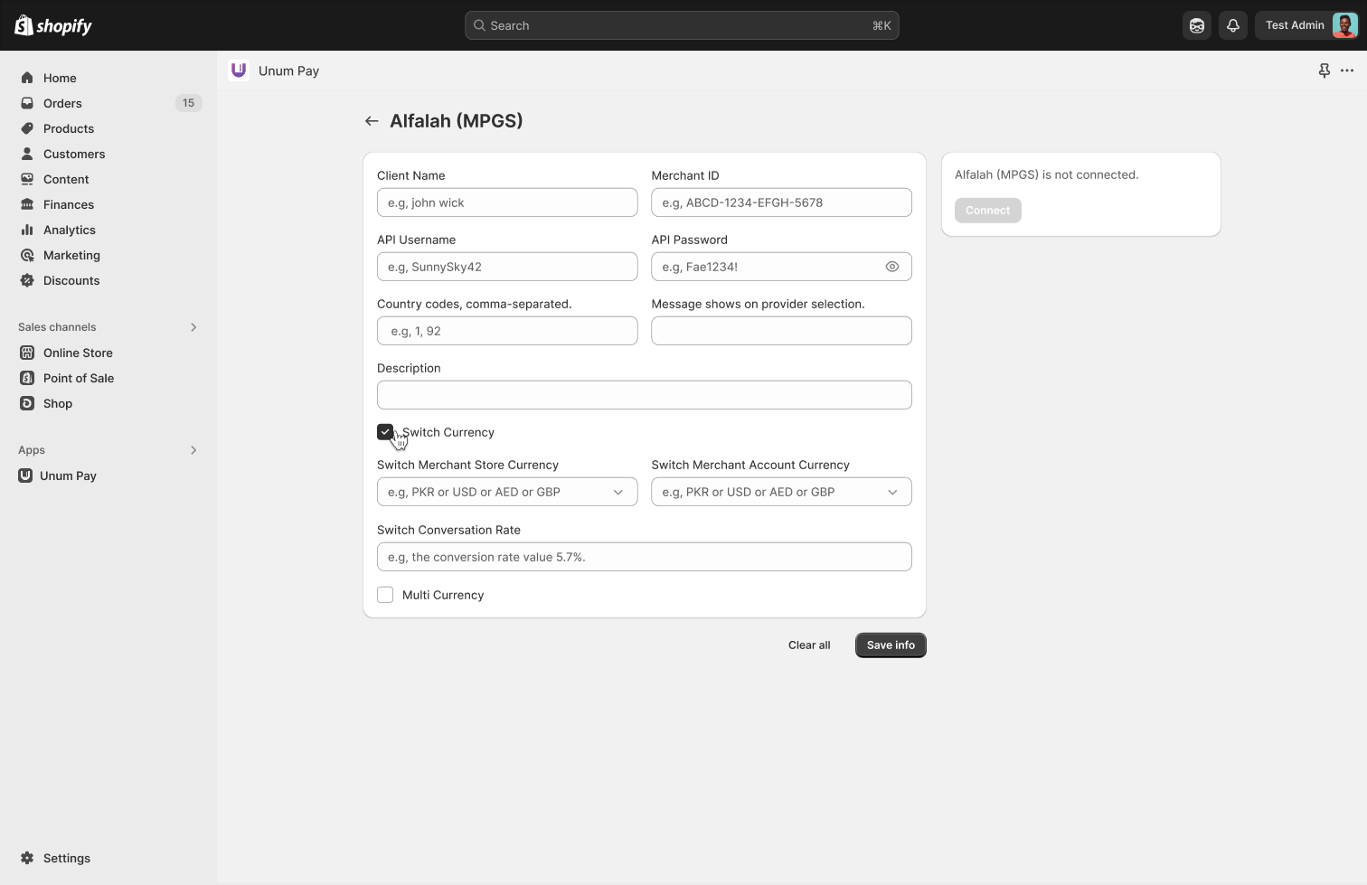The height and width of the screenshot is (885, 1367).
Task: Open the three-dot more actions menu
Action: 1347,71
